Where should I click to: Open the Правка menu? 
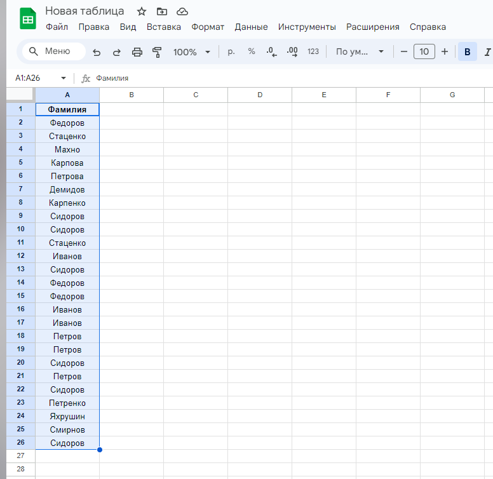point(93,27)
